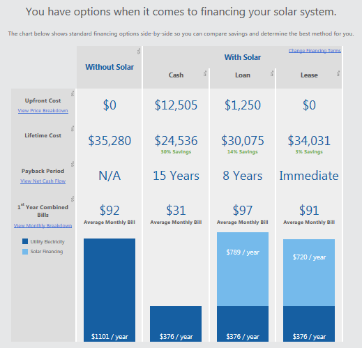Click the small icon in the Lease column header
362x348 pixels.
pos(338,73)
